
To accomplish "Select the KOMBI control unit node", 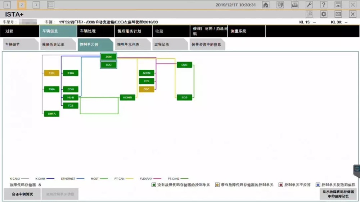I will coord(127,97).
